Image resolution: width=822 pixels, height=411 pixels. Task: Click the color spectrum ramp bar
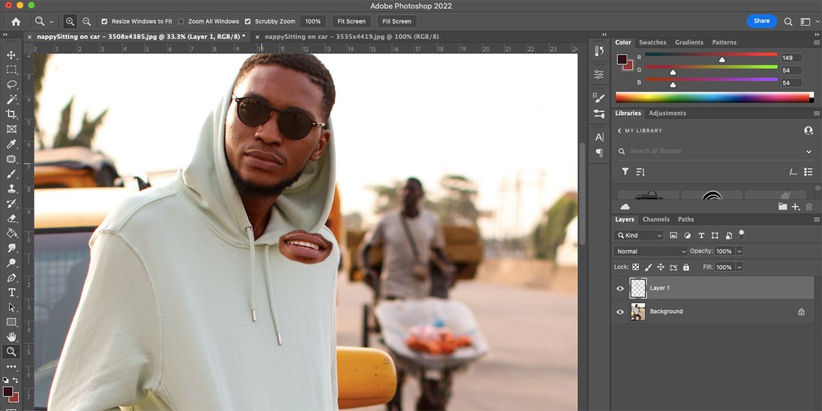click(712, 97)
